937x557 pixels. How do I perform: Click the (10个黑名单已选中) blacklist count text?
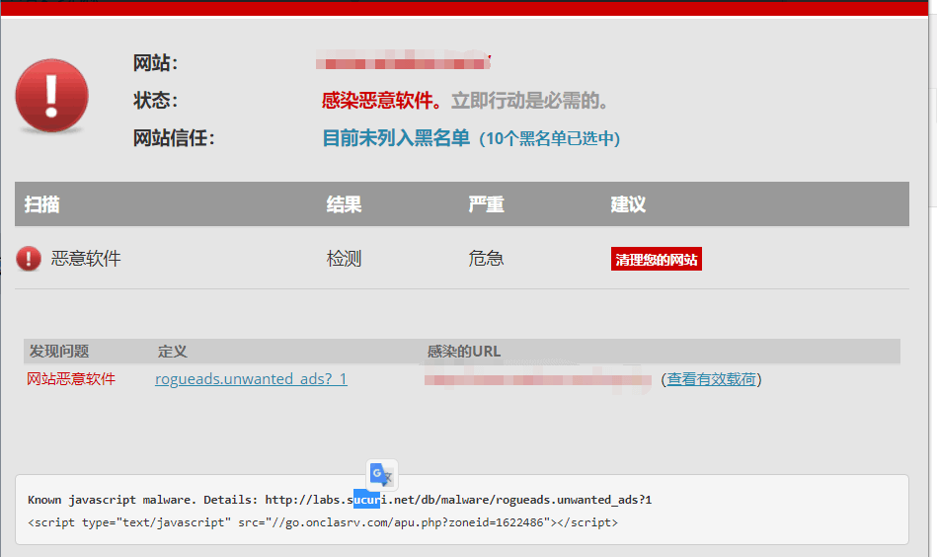[x=549, y=139]
